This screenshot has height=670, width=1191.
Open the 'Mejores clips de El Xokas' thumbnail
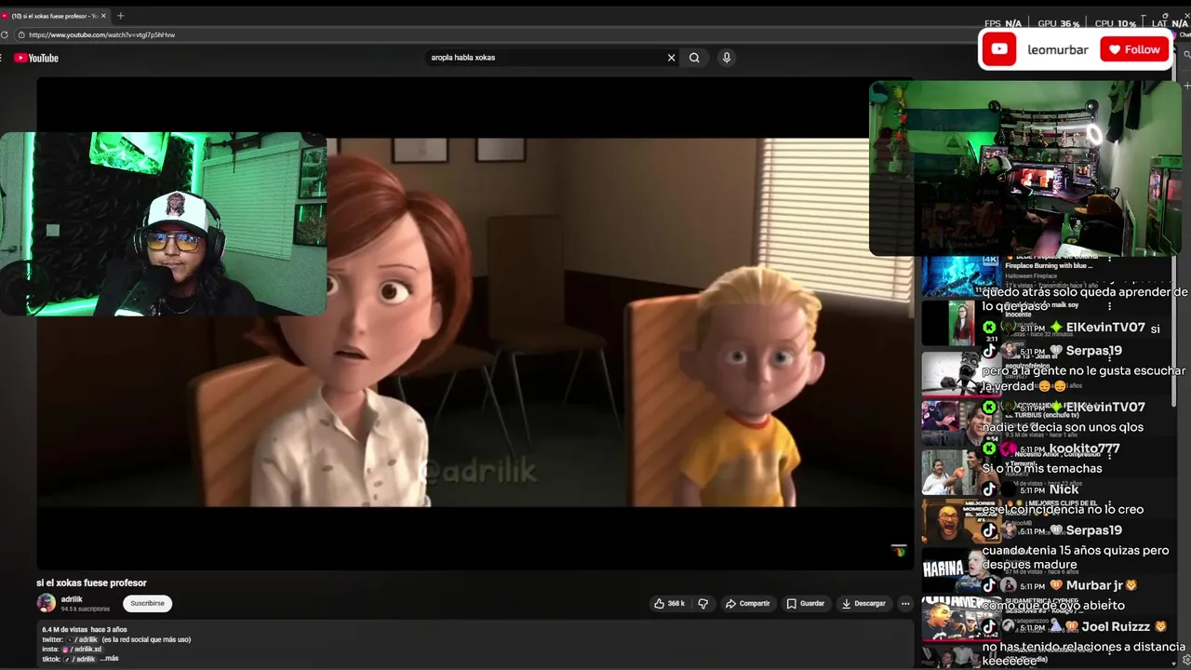pyautogui.click(x=960, y=521)
